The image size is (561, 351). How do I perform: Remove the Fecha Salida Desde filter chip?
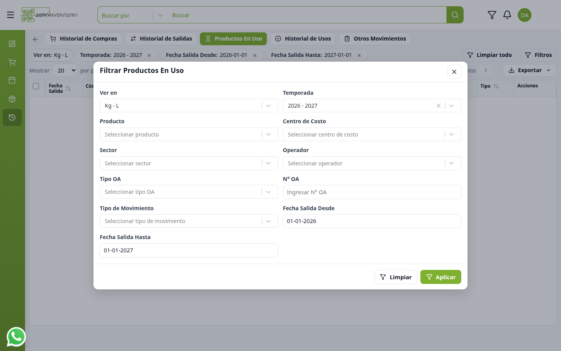[255, 55]
